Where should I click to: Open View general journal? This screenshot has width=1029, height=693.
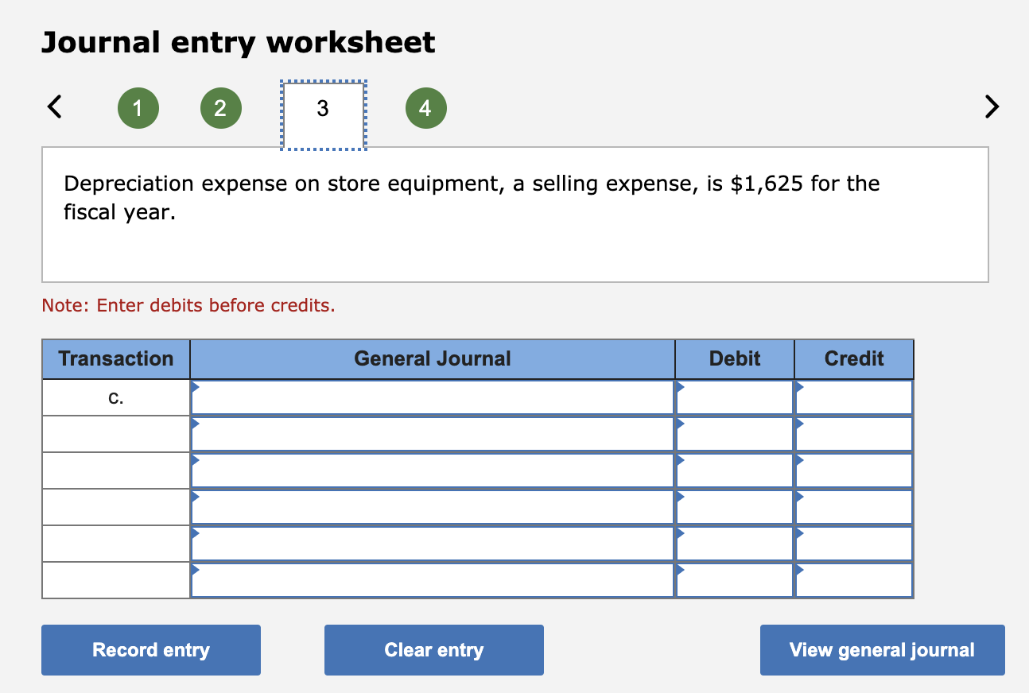tap(883, 650)
